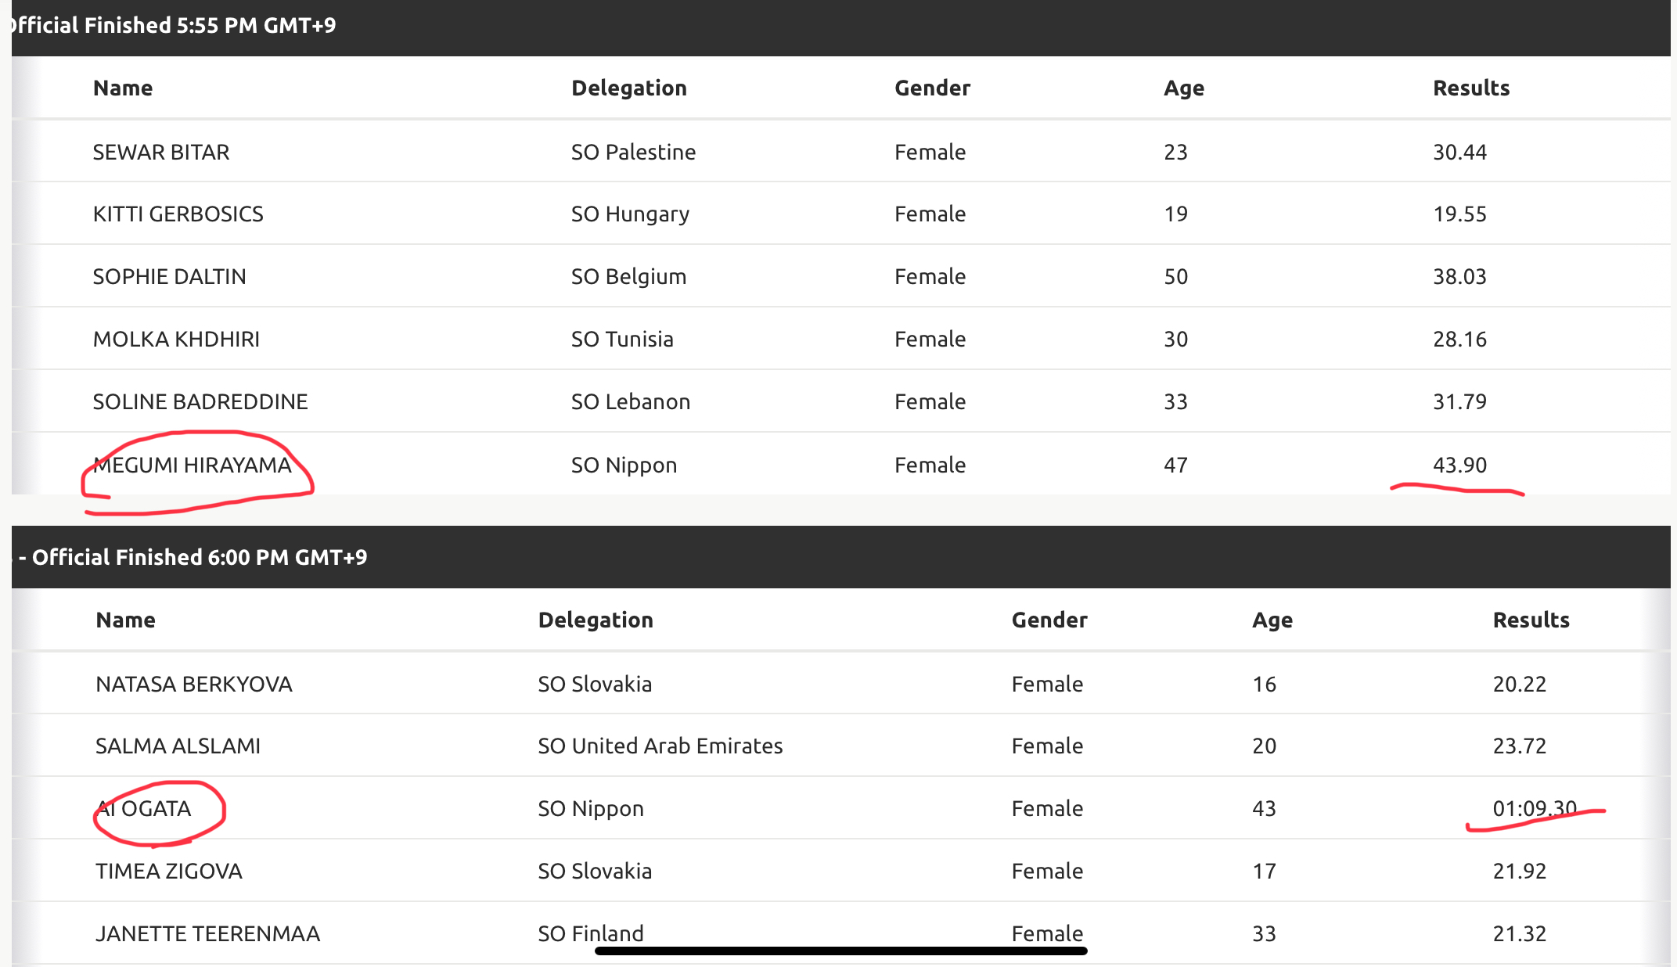Click SOLINE BADREDDINE name
This screenshot has width=1677, height=967.
tap(200, 401)
